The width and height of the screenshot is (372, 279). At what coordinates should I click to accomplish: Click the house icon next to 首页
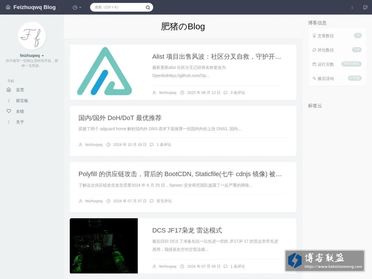coord(9,90)
